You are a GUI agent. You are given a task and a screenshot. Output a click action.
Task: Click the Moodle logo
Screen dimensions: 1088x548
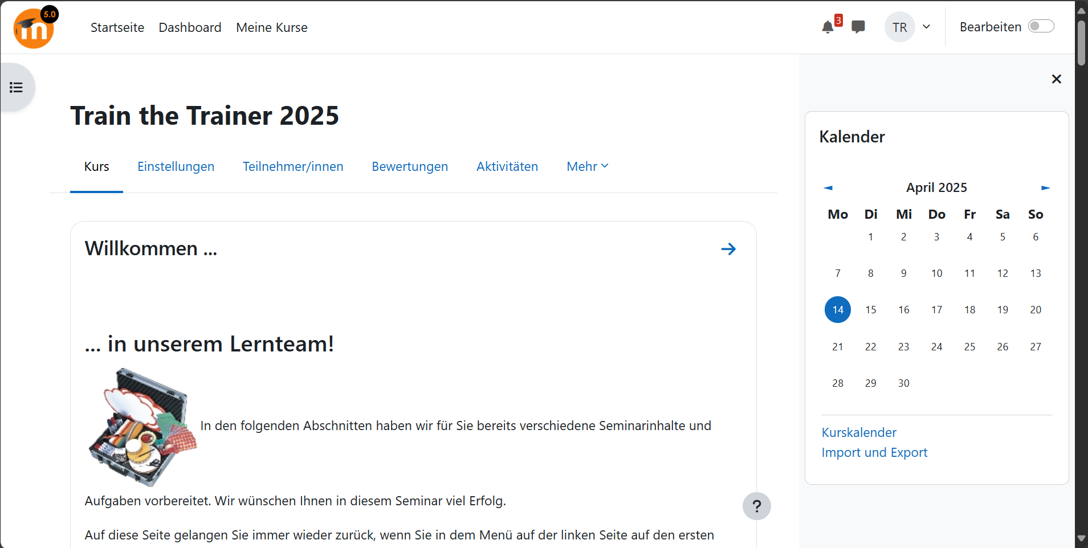point(35,27)
